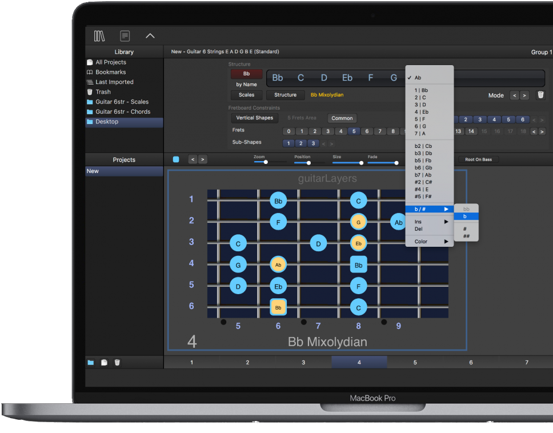Open the library books icon in toolbar
553x433 pixels.
click(x=99, y=36)
